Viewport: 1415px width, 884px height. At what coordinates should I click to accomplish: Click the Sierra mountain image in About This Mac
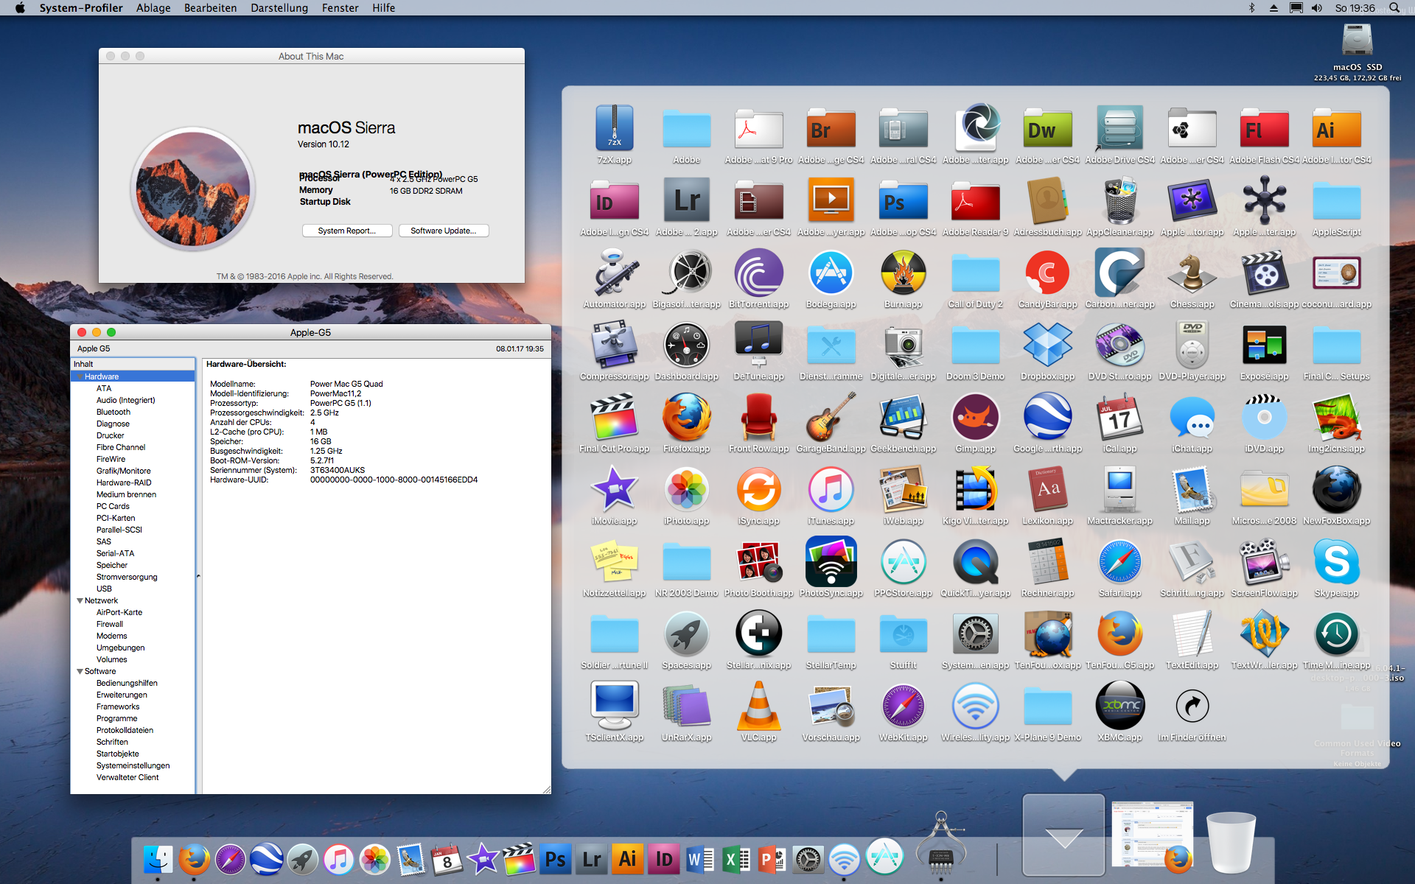click(193, 189)
